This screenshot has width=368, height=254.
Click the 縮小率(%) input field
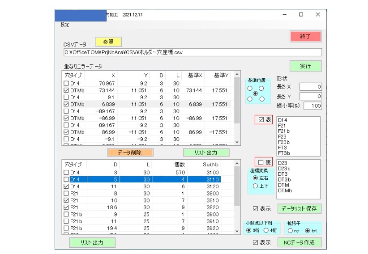[x=312, y=106]
